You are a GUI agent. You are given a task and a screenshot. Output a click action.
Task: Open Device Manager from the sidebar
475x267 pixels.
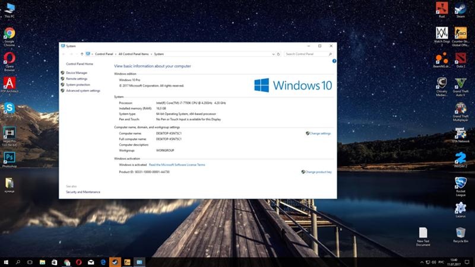tap(77, 72)
